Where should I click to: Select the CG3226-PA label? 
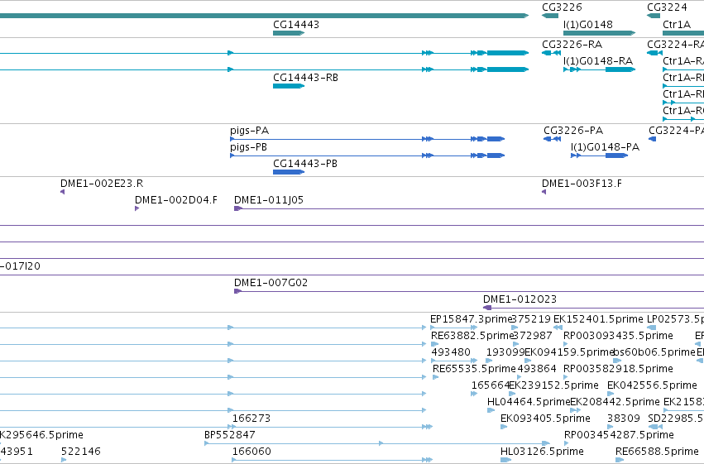tap(573, 131)
